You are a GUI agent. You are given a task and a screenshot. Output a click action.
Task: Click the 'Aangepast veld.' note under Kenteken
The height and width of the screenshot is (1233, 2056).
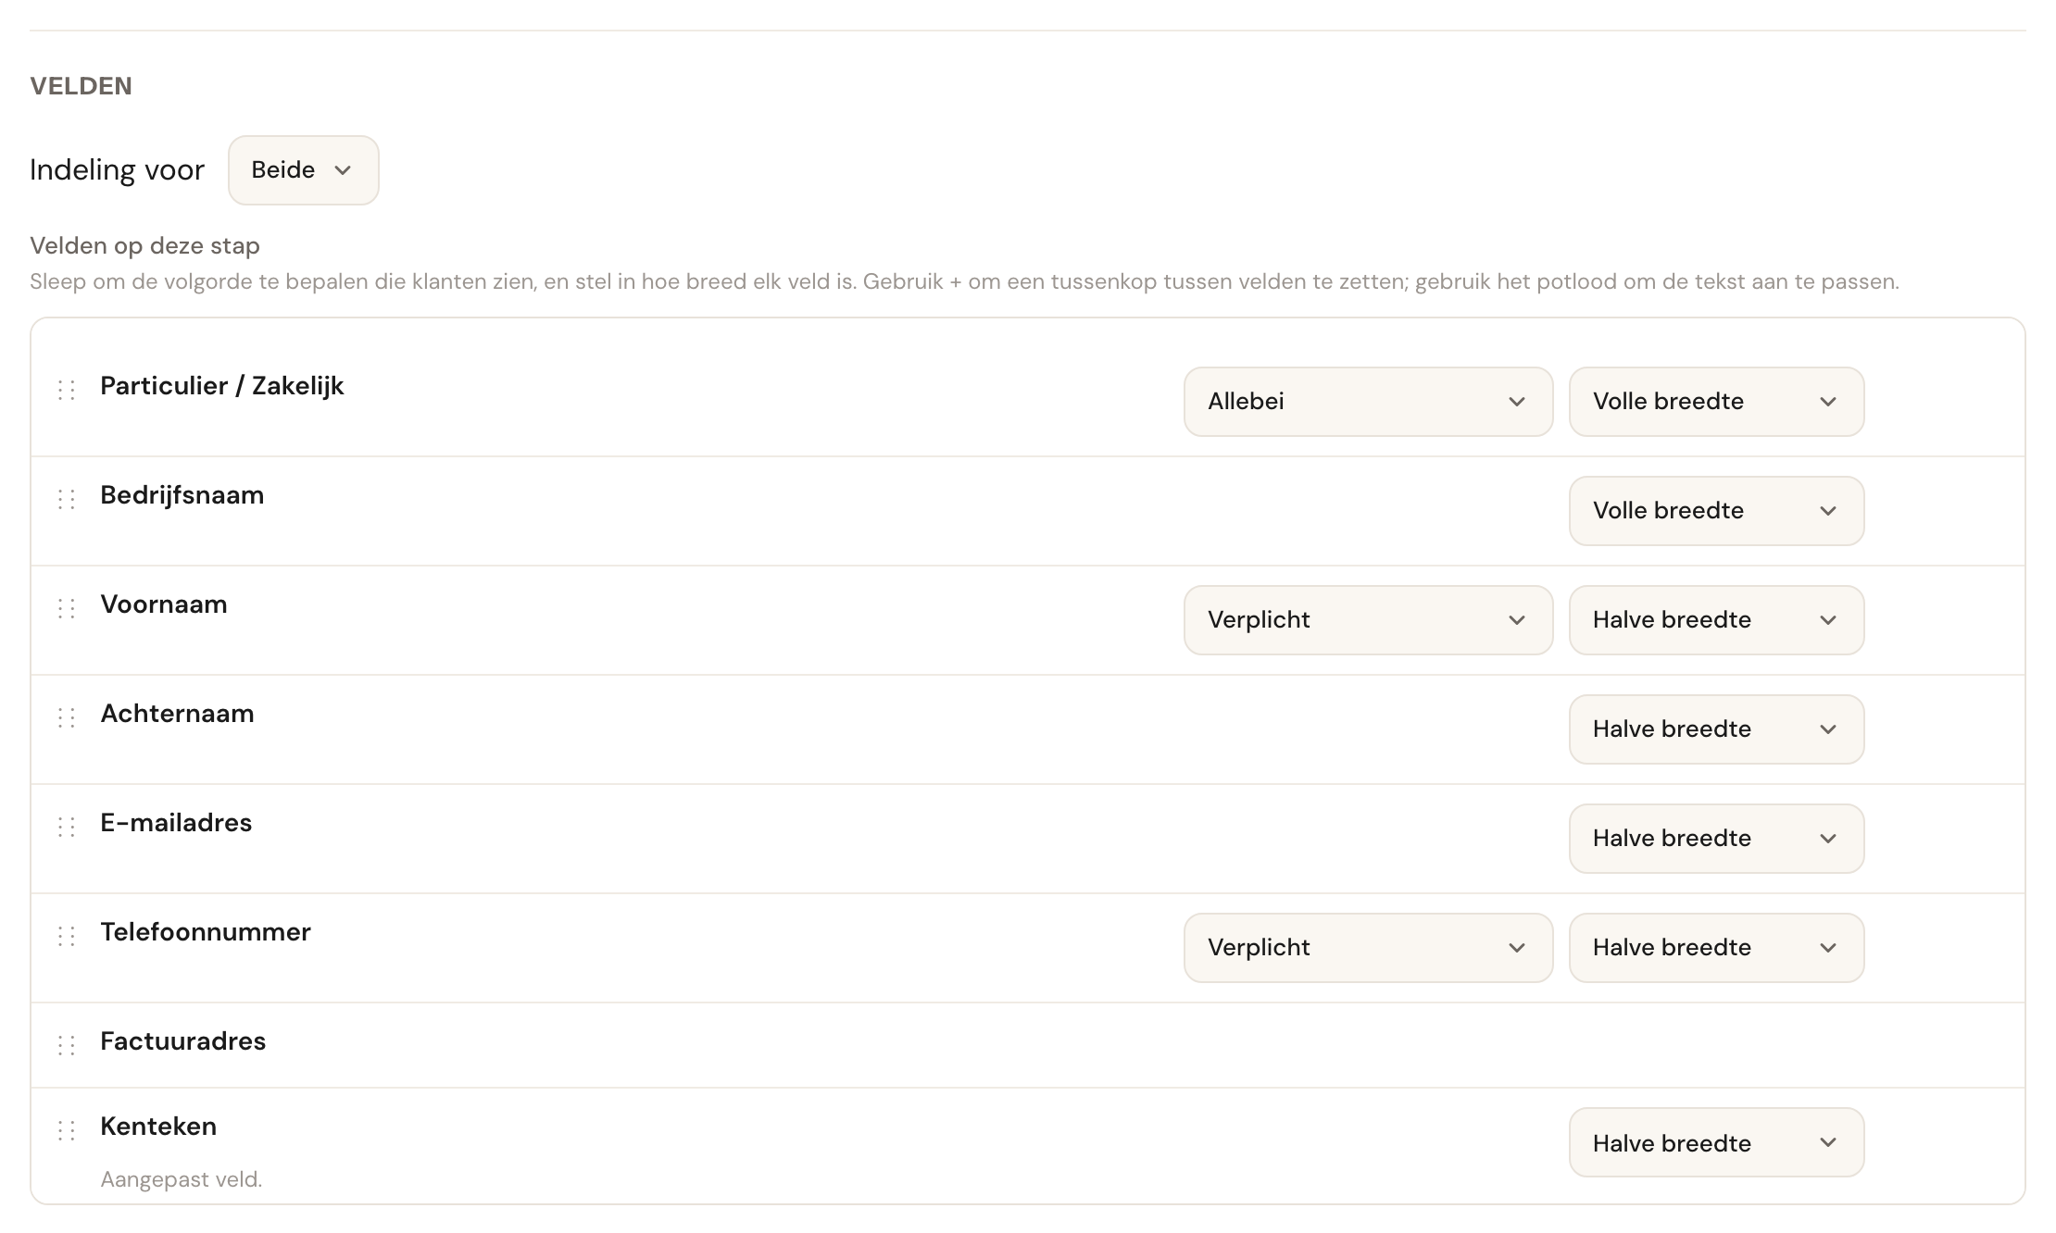[x=182, y=1179]
